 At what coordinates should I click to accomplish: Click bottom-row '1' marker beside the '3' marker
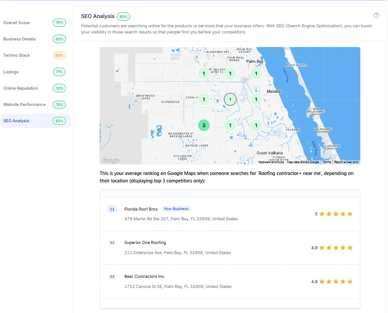(x=230, y=125)
